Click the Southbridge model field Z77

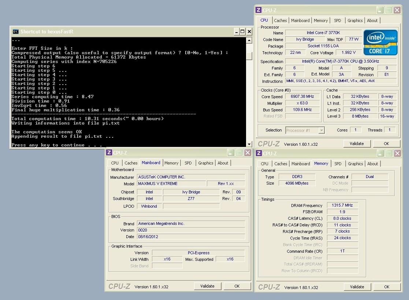(x=191, y=199)
